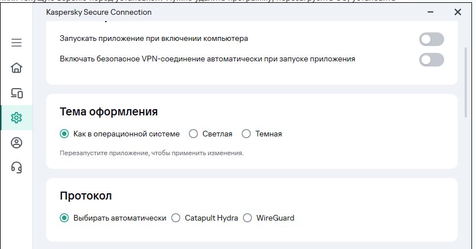
Task: Select the 'Как в операционной системе' theme
Action: pos(64,134)
